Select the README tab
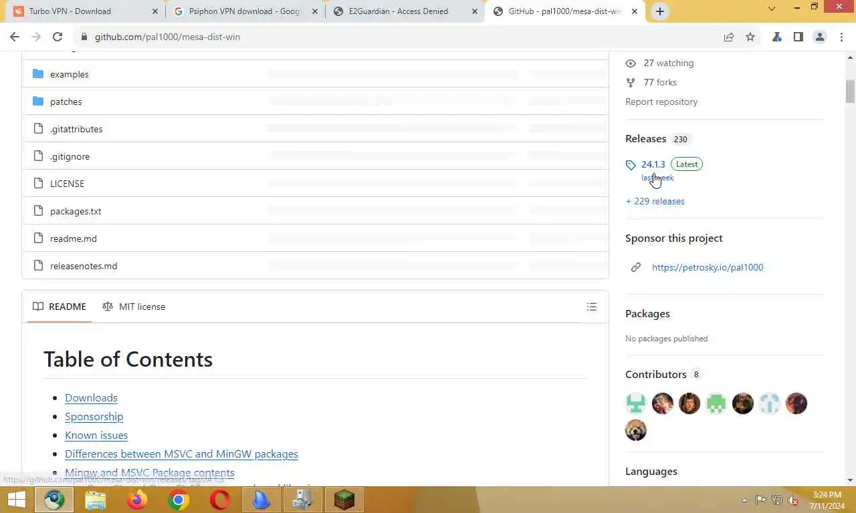 click(60, 307)
